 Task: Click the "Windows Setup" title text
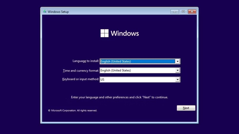(58, 12)
